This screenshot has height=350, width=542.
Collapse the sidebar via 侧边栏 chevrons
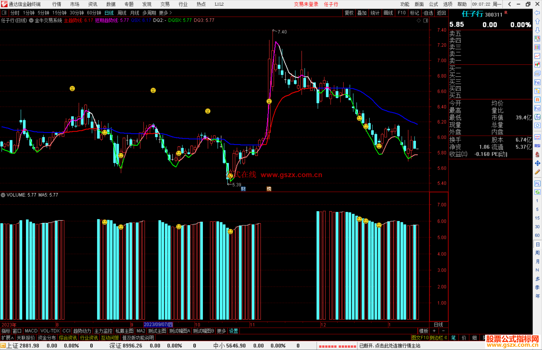pyautogui.click(x=446, y=338)
